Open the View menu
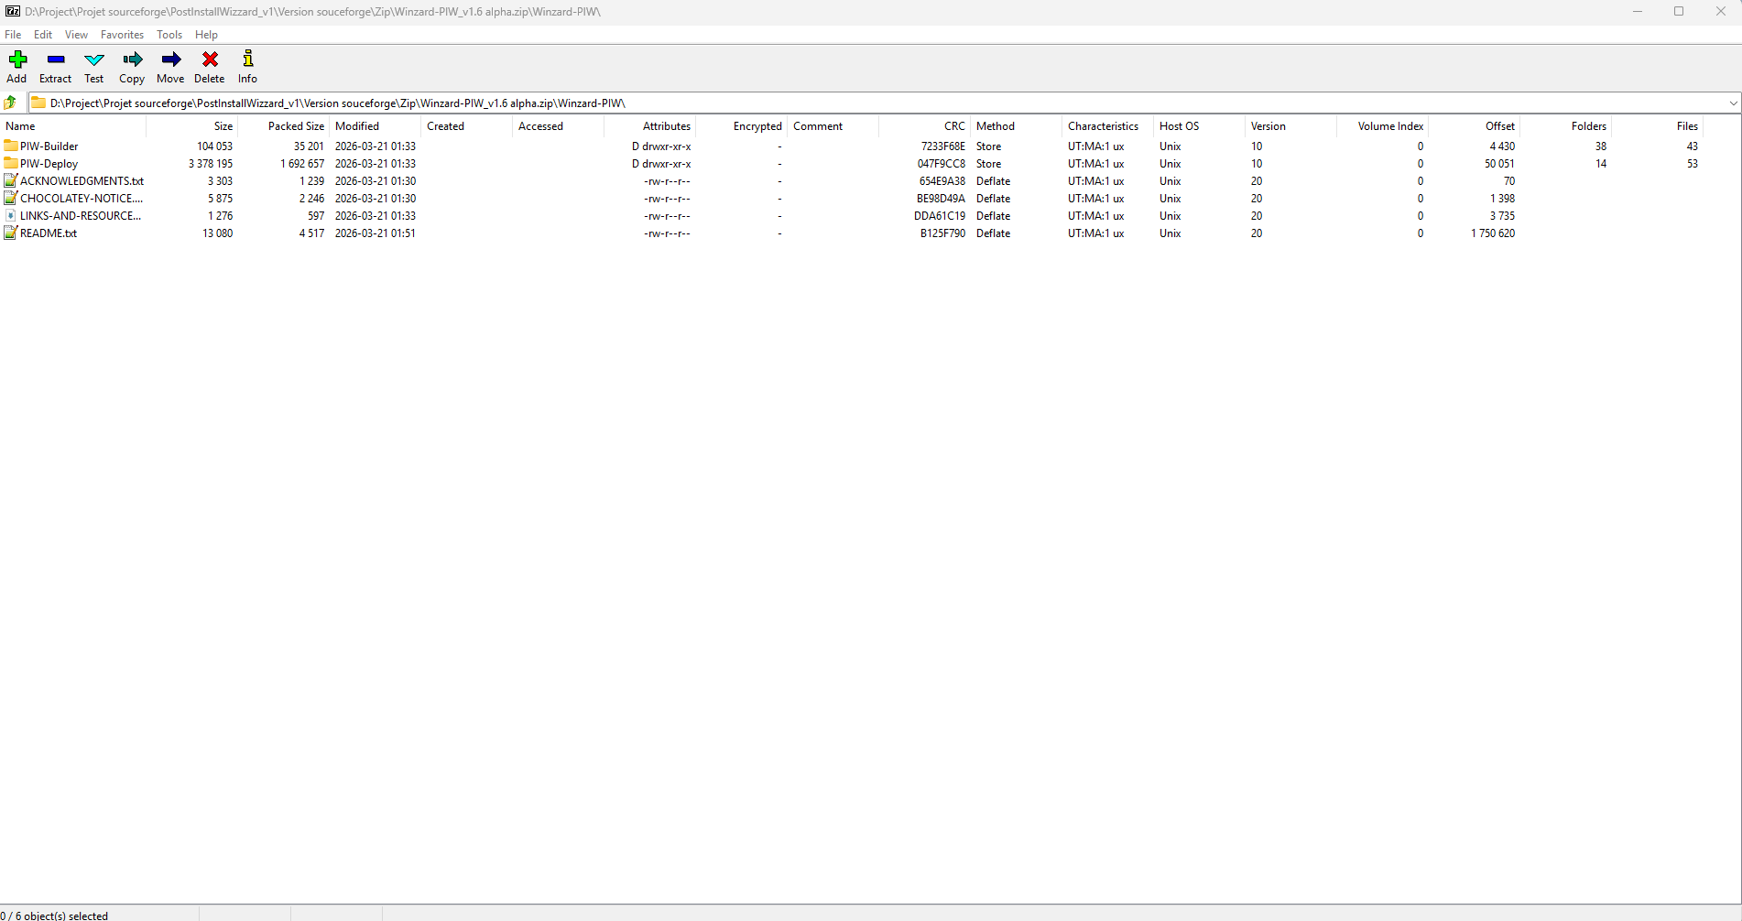 click(77, 35)
